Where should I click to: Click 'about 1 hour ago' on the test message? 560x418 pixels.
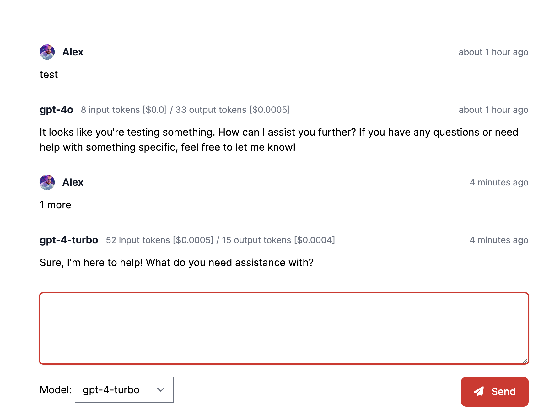coord(493,52)
